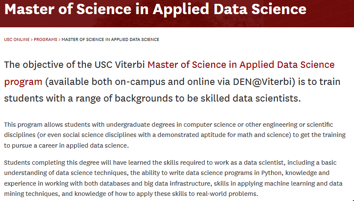354x201 pixels.
Task: Click 'skilled data scientists' in the intro paragraph
Action: [252, 98]
